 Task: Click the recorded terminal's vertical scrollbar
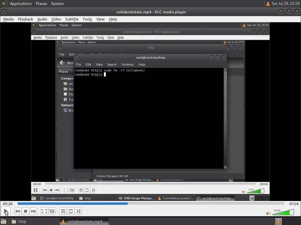coord(225,118)
